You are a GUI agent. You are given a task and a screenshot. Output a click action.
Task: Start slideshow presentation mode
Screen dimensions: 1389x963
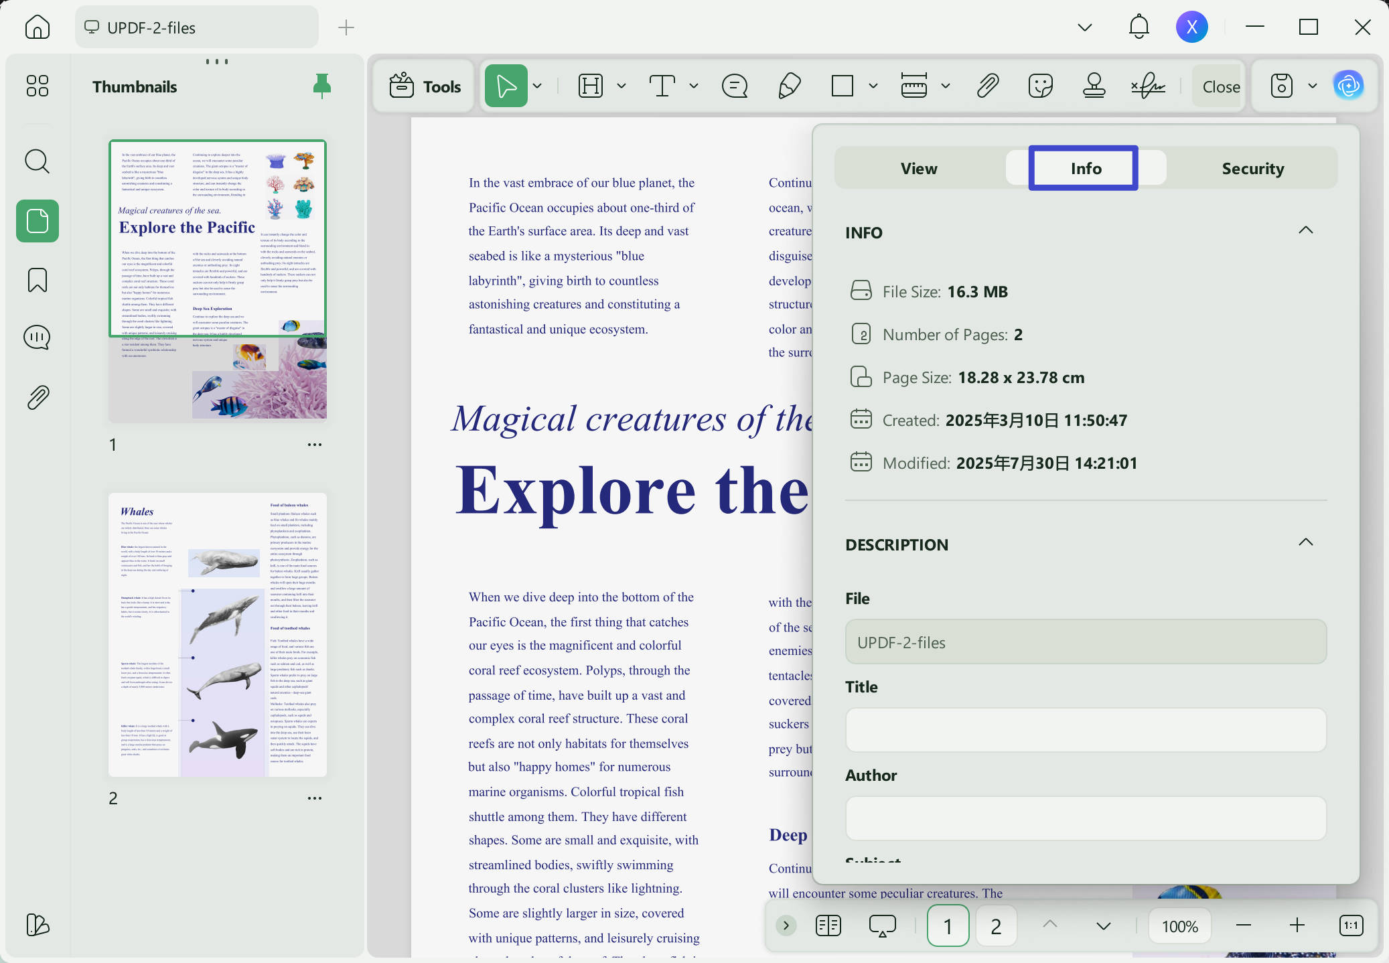pos(882,925)
